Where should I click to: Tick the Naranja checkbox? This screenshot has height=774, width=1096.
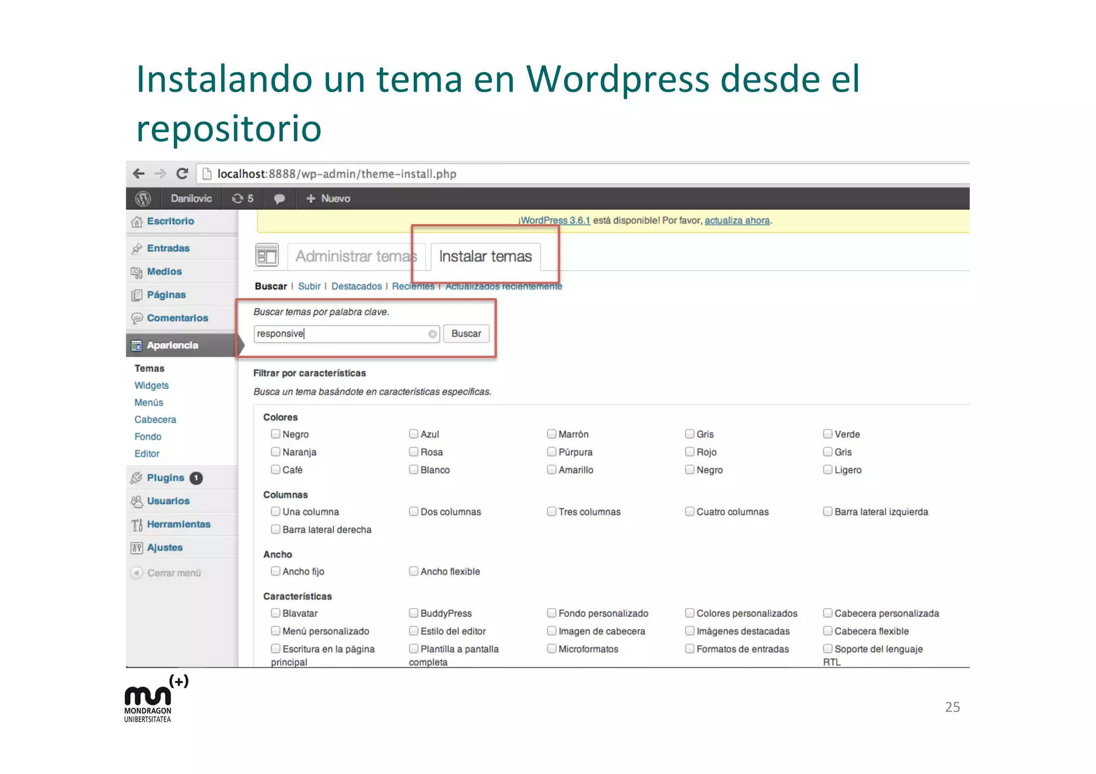tap(276, 451)
